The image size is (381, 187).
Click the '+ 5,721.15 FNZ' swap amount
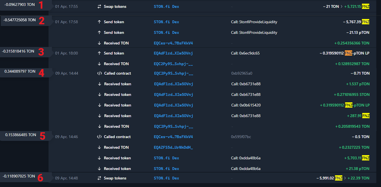357,7
